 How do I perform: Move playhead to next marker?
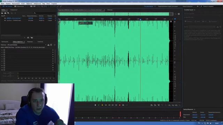tap(116, 105)
